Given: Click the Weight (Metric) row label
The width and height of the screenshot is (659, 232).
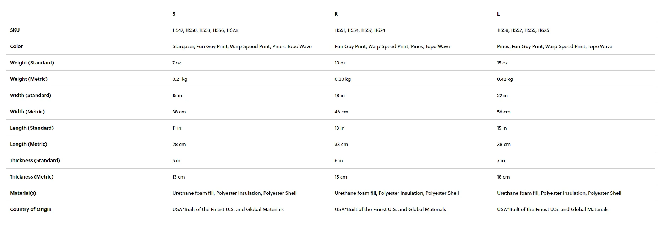Looking at the screenshot, I should [x=28, y=79].
